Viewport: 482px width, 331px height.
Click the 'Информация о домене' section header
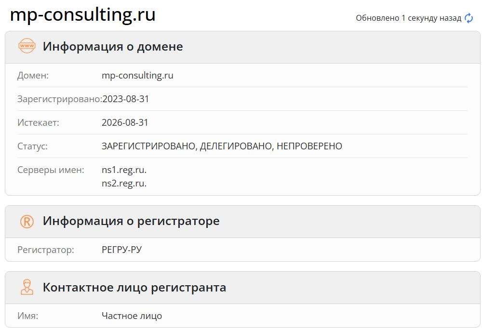pos(113,47)
